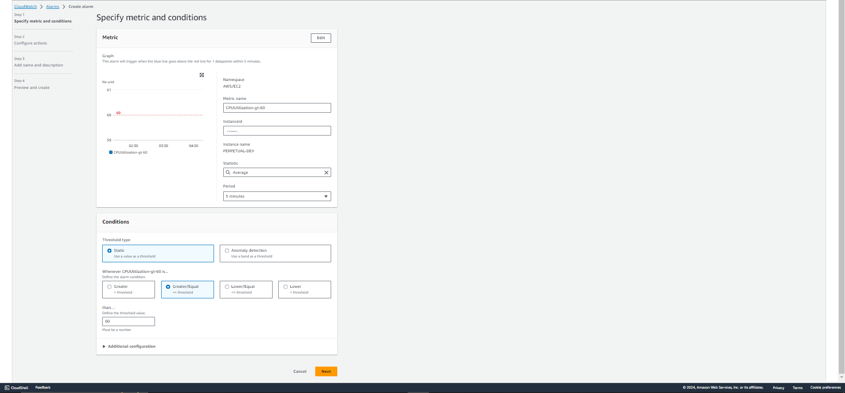Click the red 60 threshold label on graph
845x393 pixels.
tap(118, 113)
